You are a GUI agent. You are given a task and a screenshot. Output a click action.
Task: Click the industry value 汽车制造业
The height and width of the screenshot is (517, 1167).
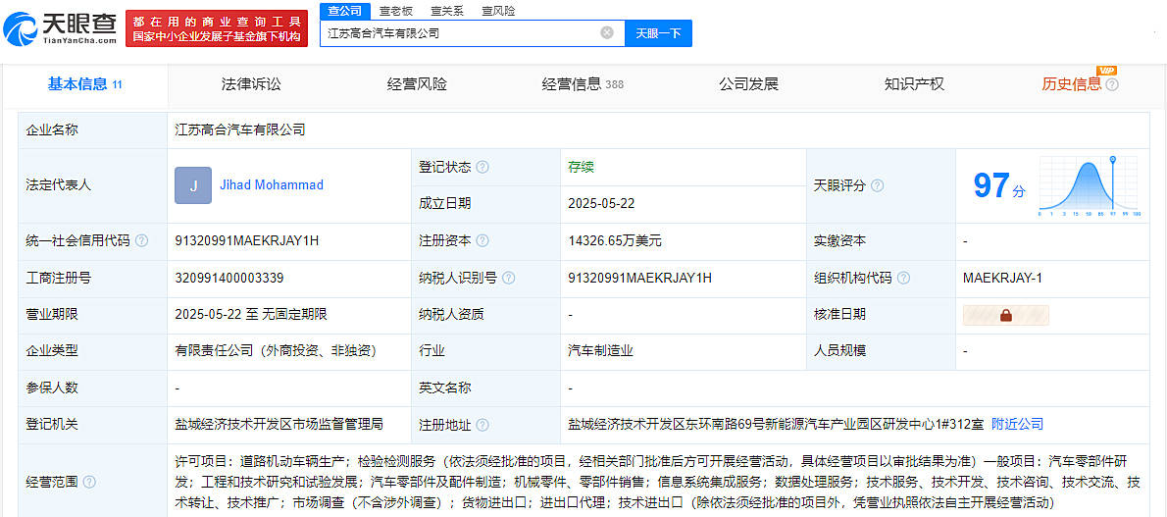[x=600, y=351]
